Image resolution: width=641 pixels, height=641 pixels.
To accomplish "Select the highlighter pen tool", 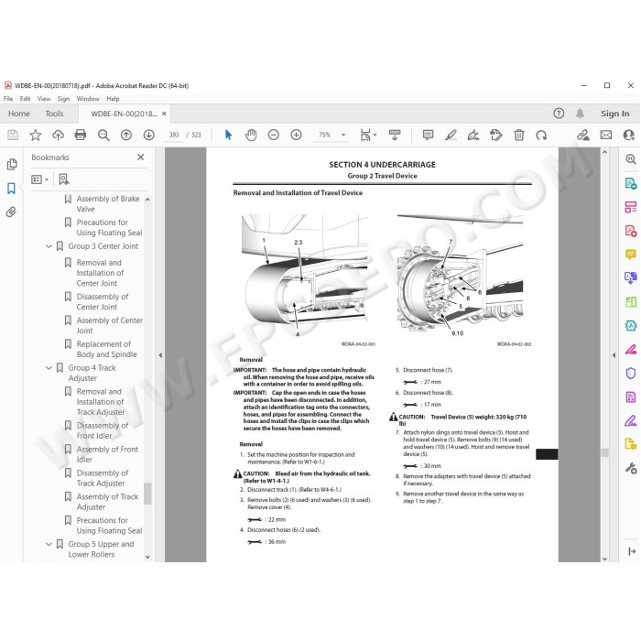I will coord(451,135).
